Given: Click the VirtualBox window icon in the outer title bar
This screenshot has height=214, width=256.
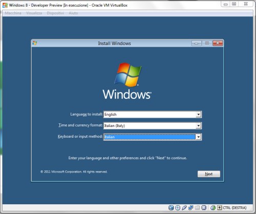Looking at the screenshot, I should (5, 5).
